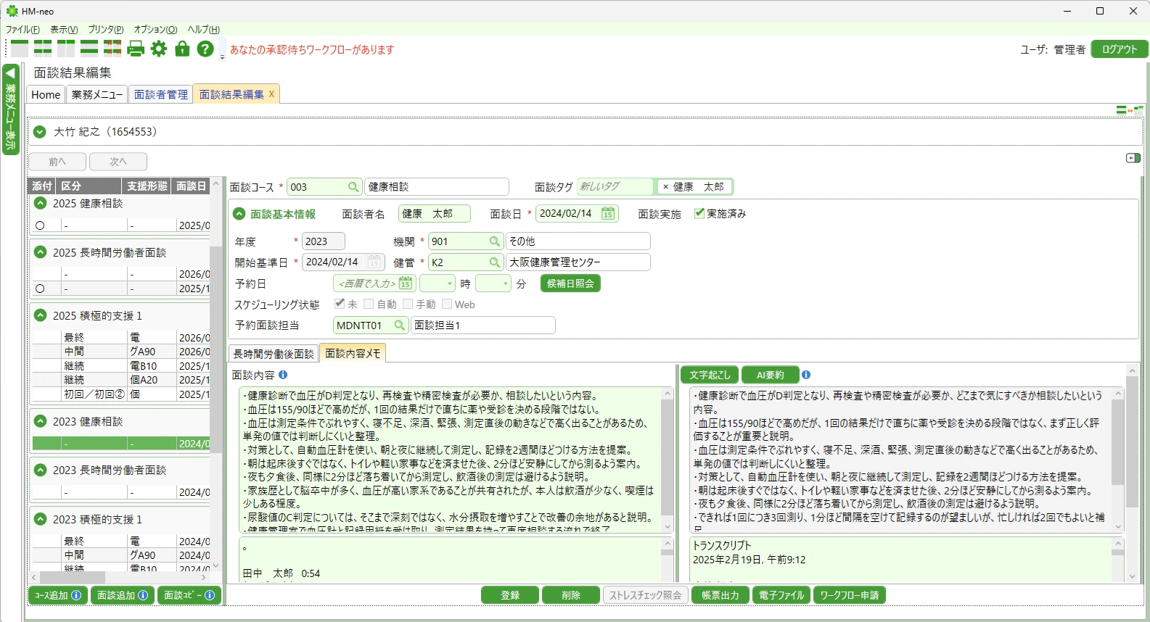Click the 新しいタグ input field
This screenshot has width=1150, height=622.
coord(615,187)
